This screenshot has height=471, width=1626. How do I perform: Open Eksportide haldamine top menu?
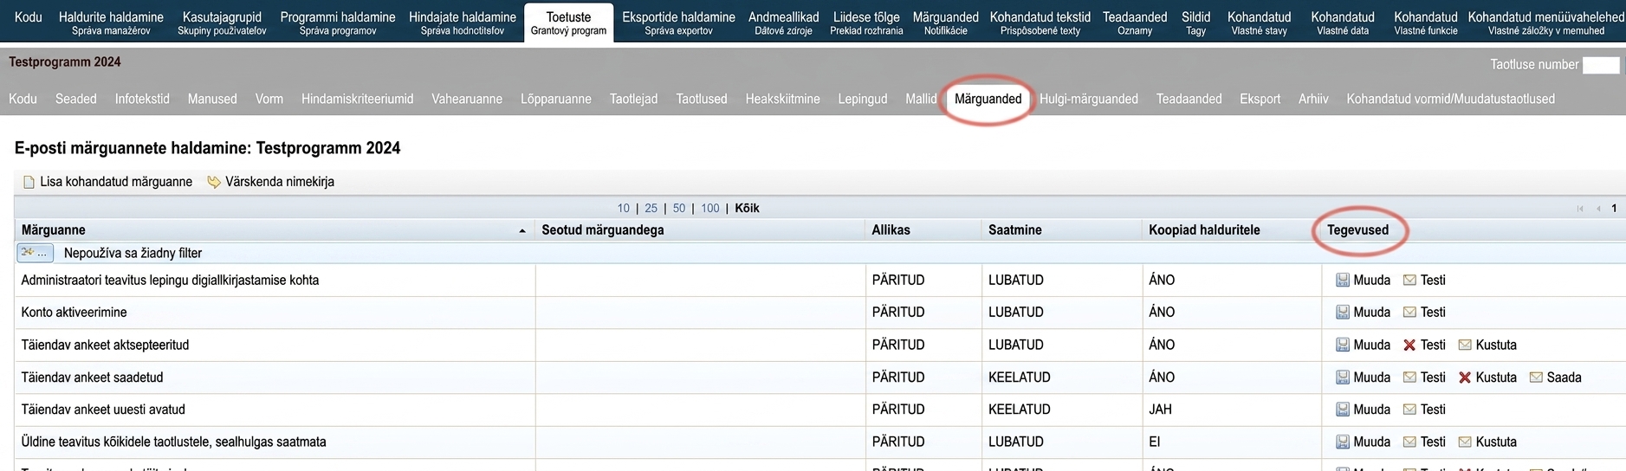(678, 23)
